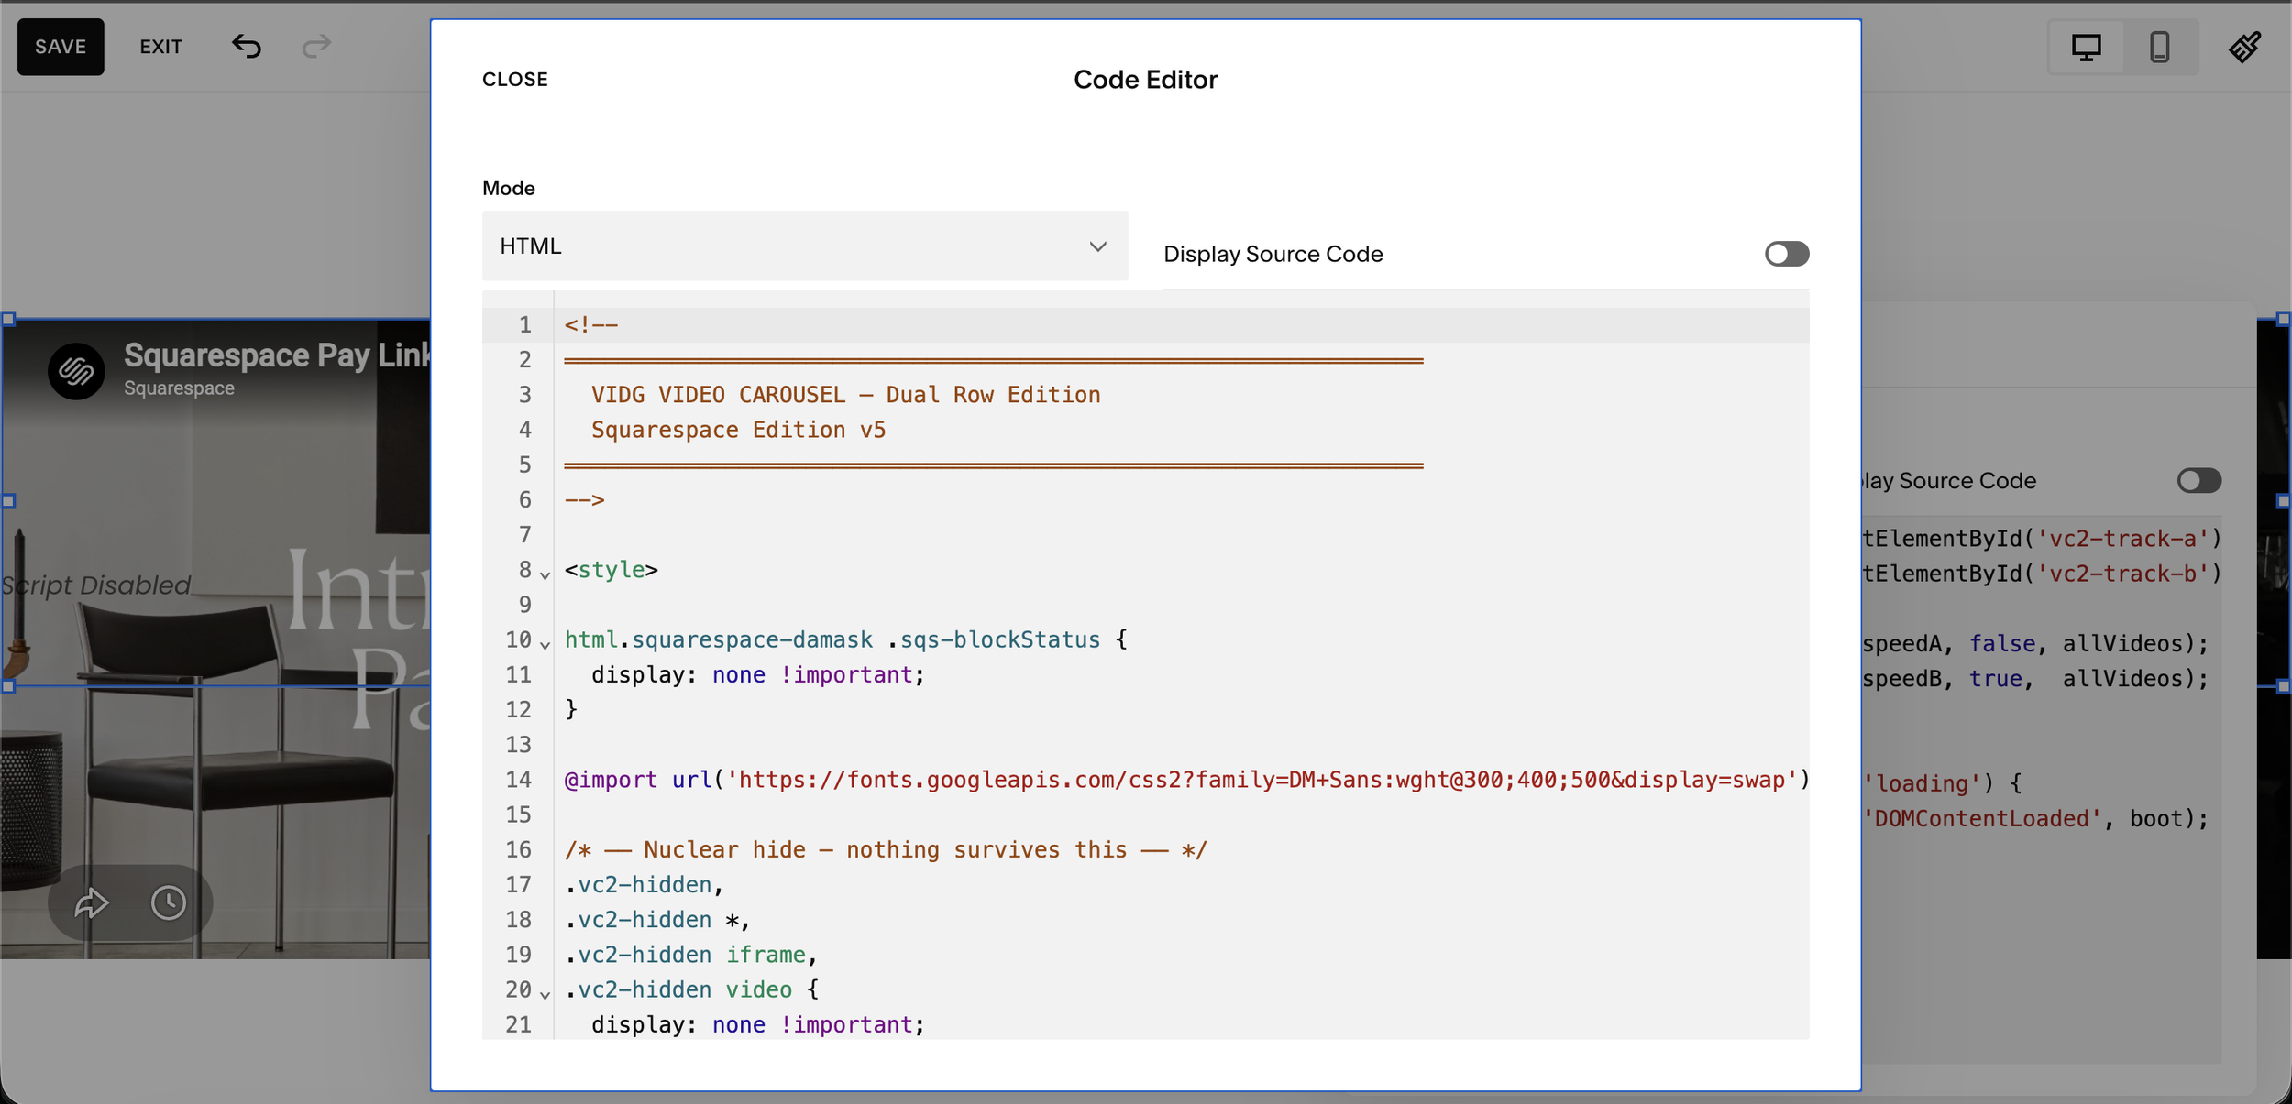
Task: Toggle Display Source Code in Code Editor
Action: click(x=1786, y=254)
